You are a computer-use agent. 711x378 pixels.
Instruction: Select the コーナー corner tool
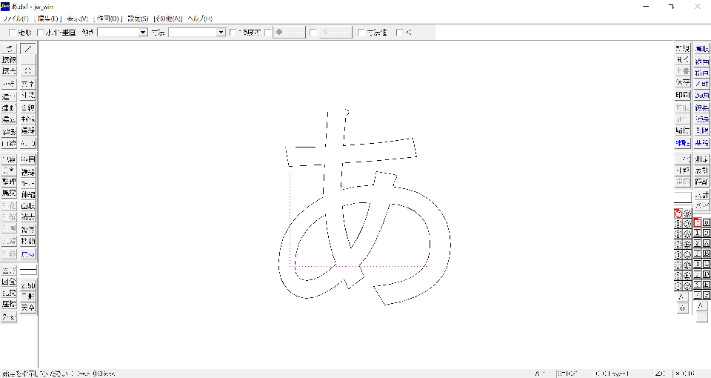(28, 183)
